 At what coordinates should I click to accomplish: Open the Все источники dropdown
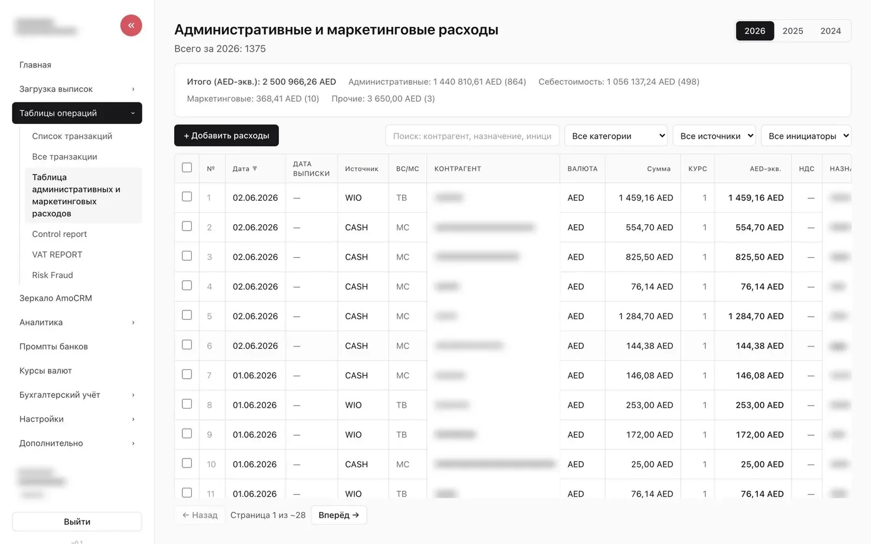tap(714, 136)
